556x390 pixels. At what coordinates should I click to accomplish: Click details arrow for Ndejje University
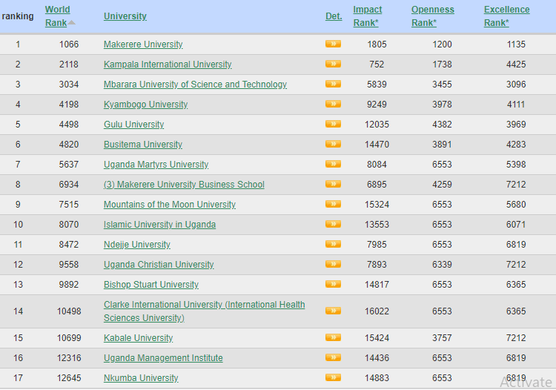(333, 244)
